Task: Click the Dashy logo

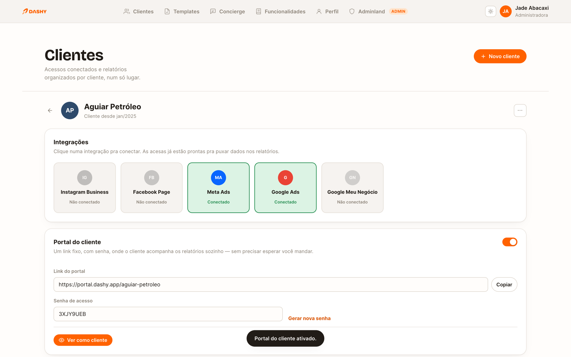Action: [34, 11]
